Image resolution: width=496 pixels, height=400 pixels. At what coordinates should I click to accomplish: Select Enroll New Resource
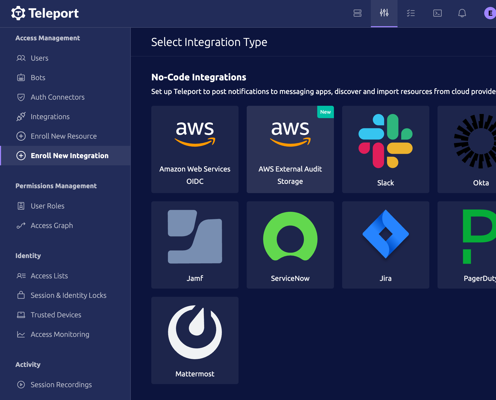64,136
